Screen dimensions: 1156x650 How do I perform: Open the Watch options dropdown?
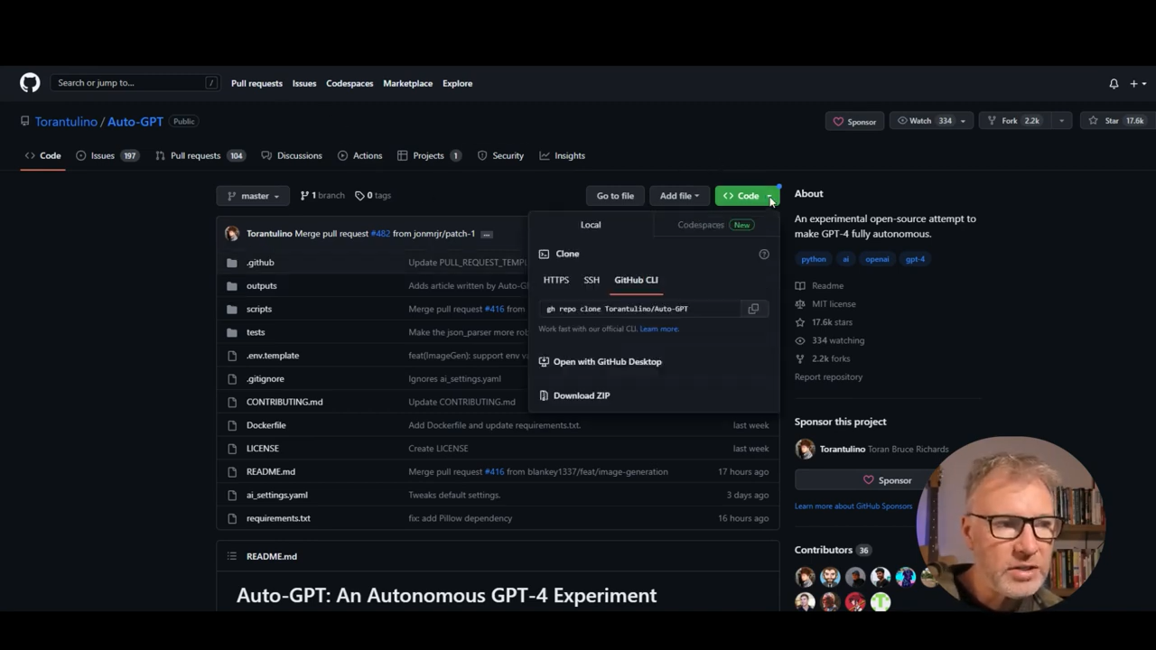[x=963, y=121]
